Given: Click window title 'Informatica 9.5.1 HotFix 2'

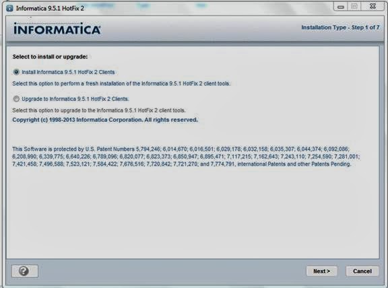Looking at the screenshot, I should click(50, 8).
